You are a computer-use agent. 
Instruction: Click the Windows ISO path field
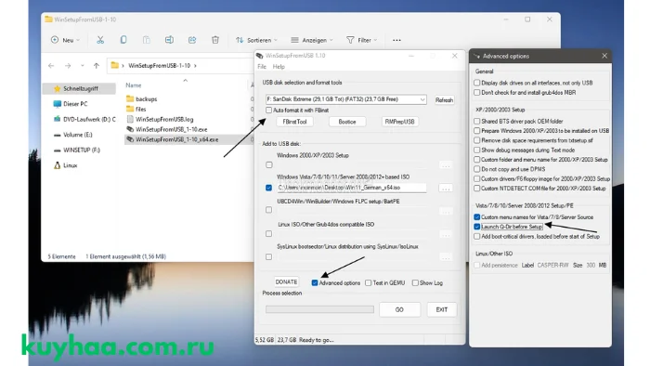click(352, 188)
